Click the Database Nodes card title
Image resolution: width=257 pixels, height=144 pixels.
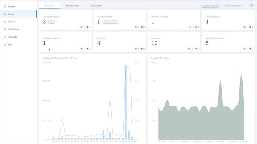[51, 38]
